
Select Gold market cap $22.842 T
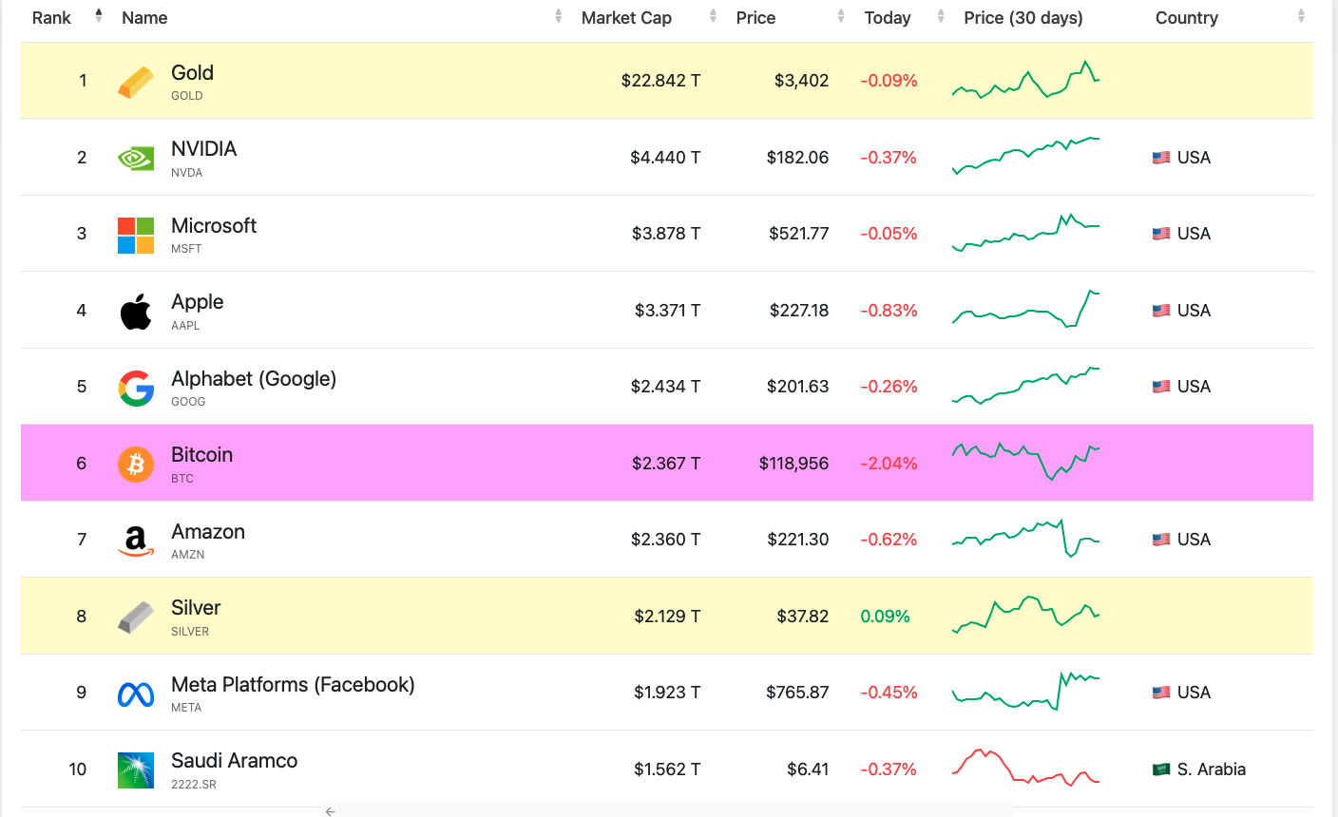(660, 81)
